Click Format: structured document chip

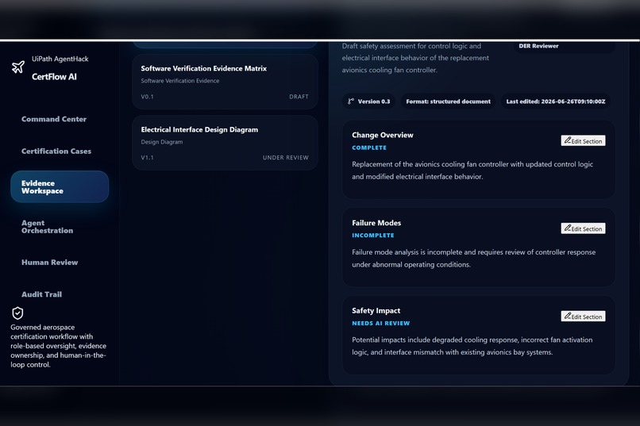point(448,102)
